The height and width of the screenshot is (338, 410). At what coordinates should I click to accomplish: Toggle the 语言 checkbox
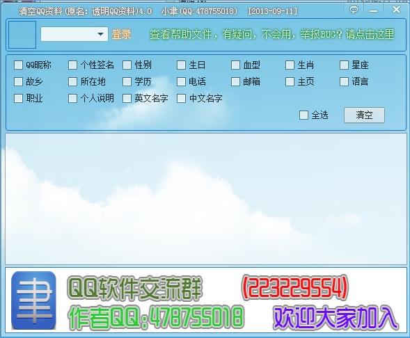[344, 82]
